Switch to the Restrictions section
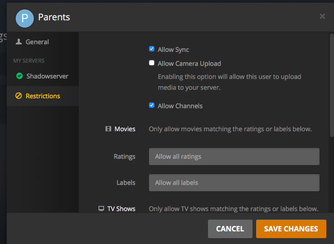 tap(43, 96)
